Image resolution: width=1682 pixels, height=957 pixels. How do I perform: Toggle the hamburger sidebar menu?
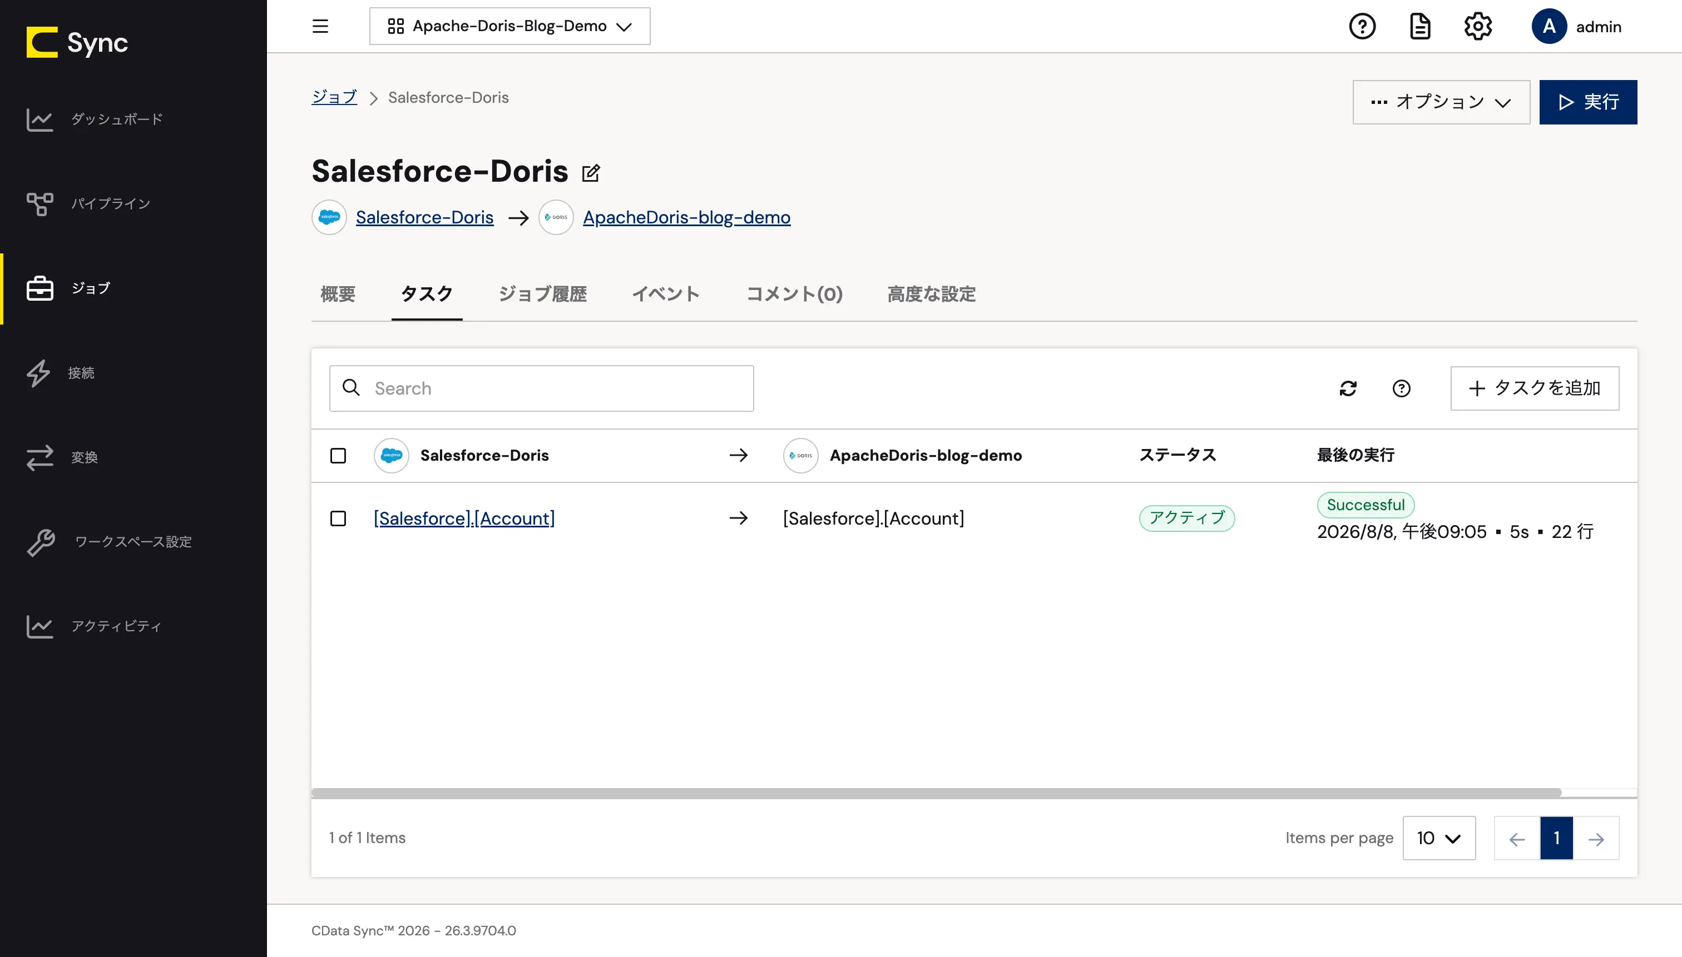point(320,26)
